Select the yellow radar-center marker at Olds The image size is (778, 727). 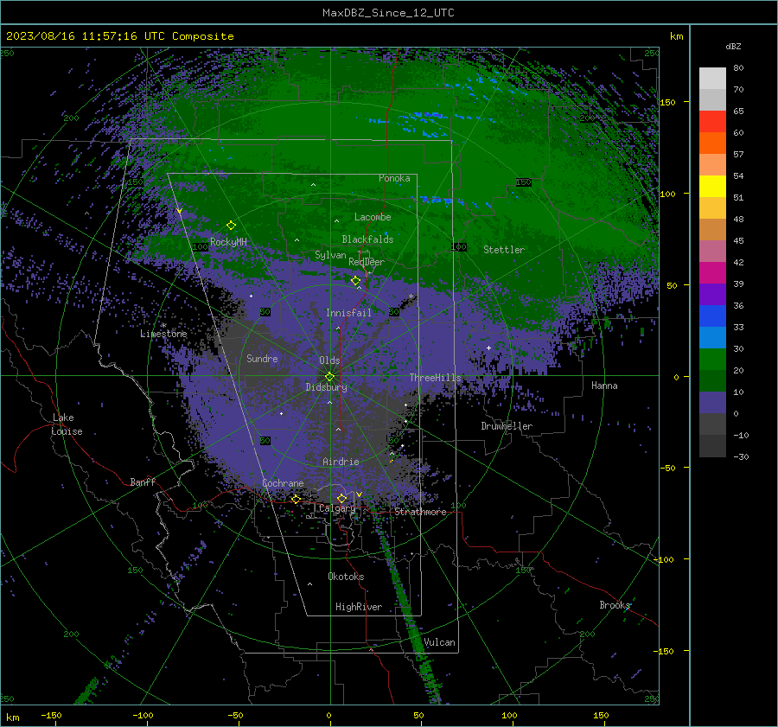coord(329,377)
